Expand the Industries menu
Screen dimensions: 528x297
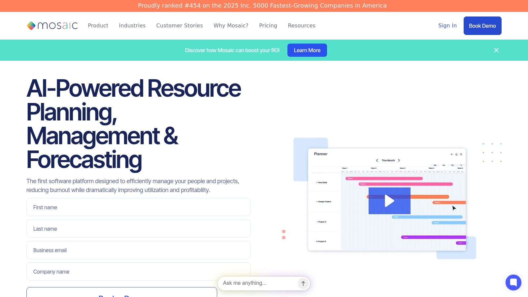tap(132, 25)
